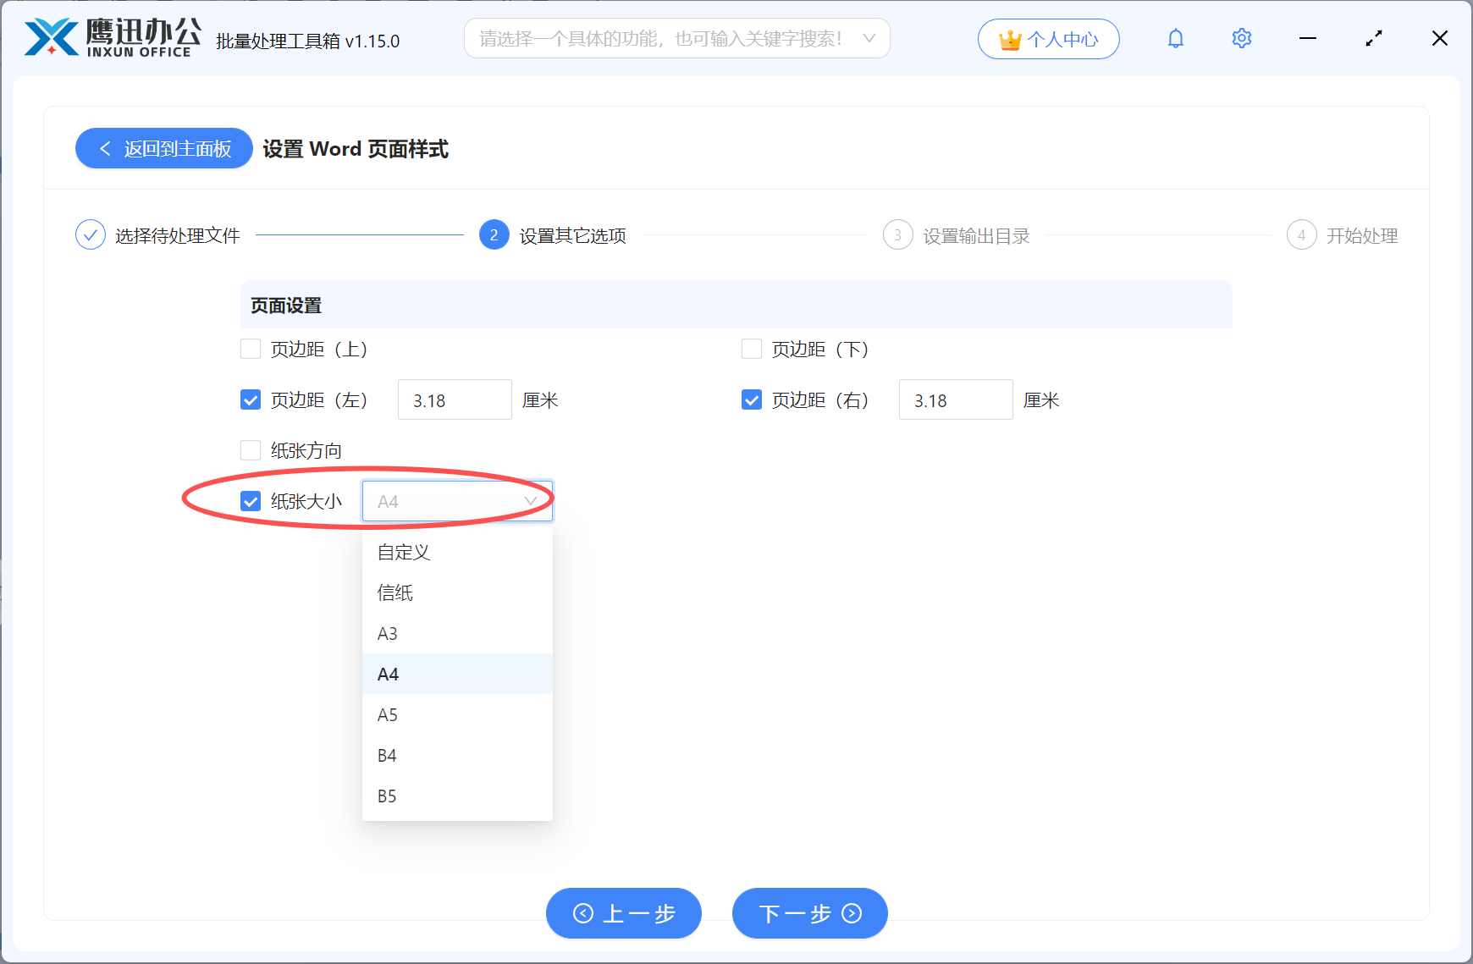Click the left margin 3.18 input field
The height and width of the screenshot is (964, 1473).
pos(454,399)
